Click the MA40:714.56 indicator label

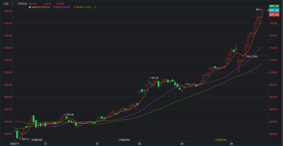tap(83, 7)
